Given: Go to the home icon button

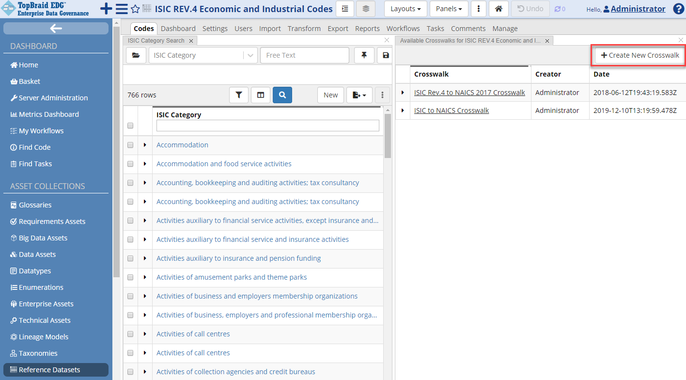Looking at the screenshot, I should 499,9.
